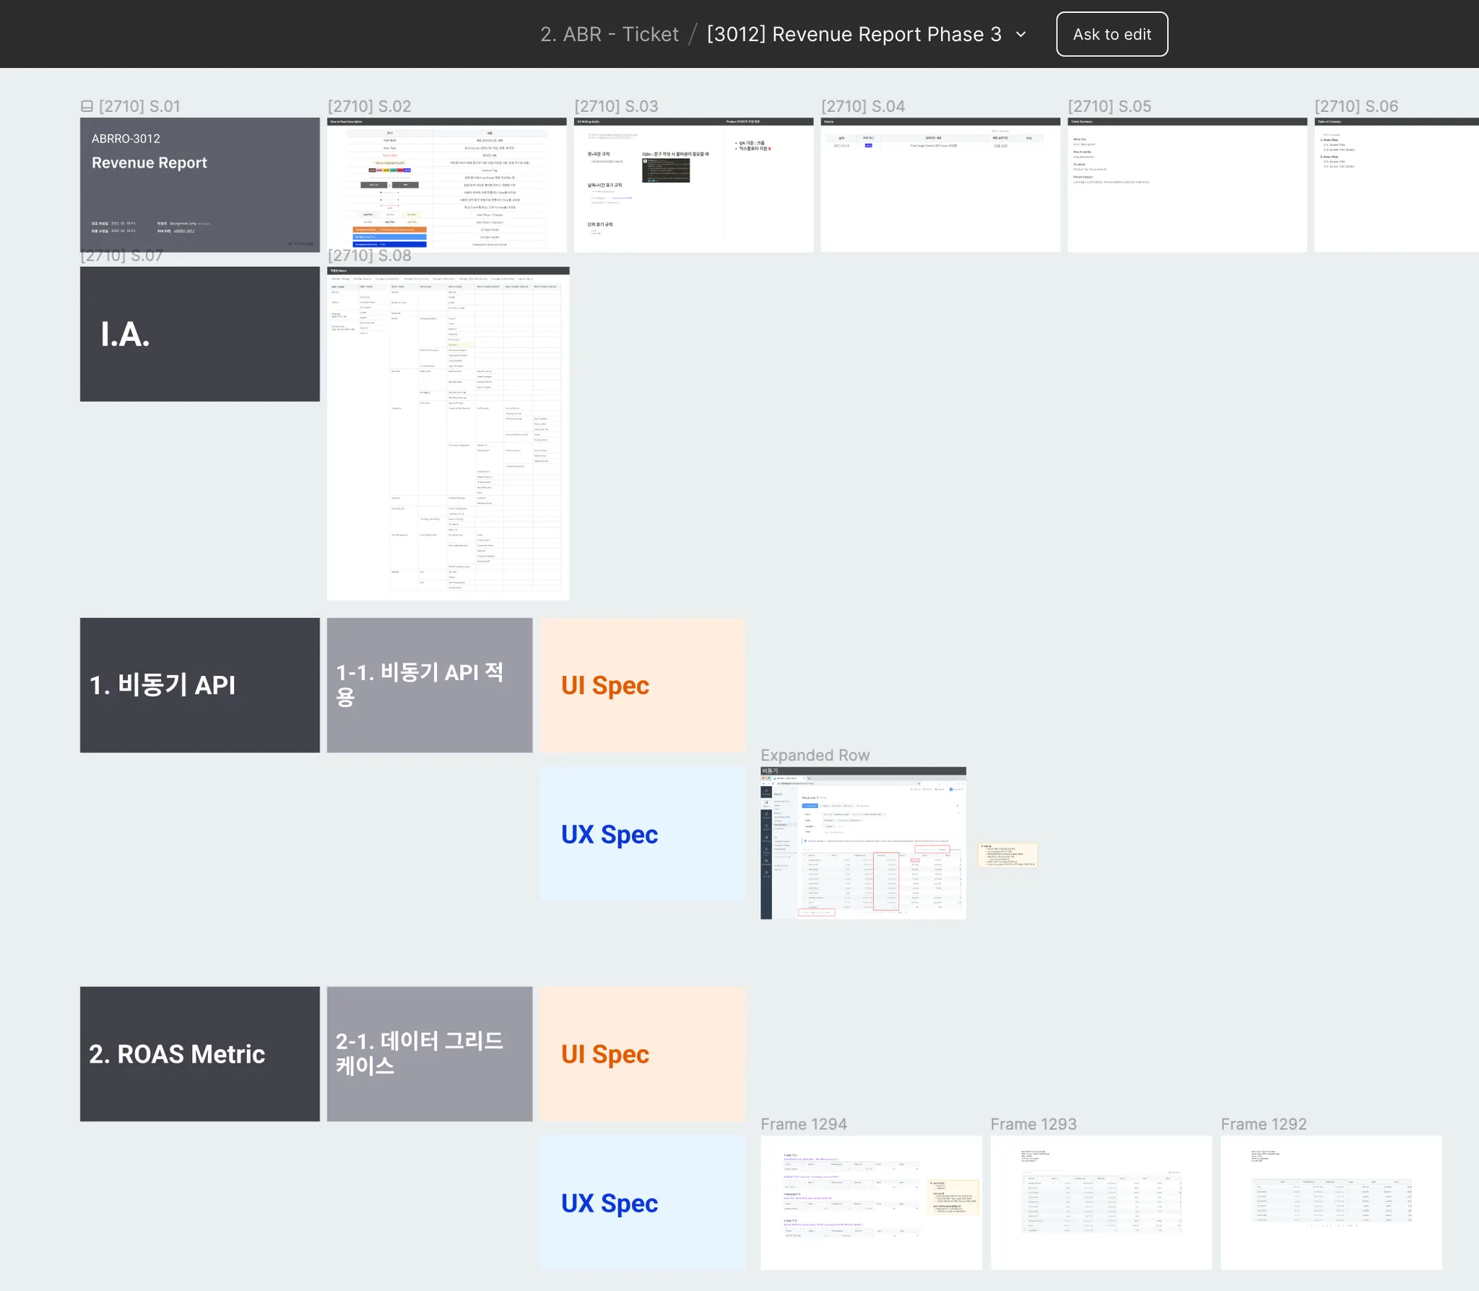Click the [2710] S.05 frame label
Image resolution: width=1479 pixels, height=1291 pixels.
[x=1109, y=106]
